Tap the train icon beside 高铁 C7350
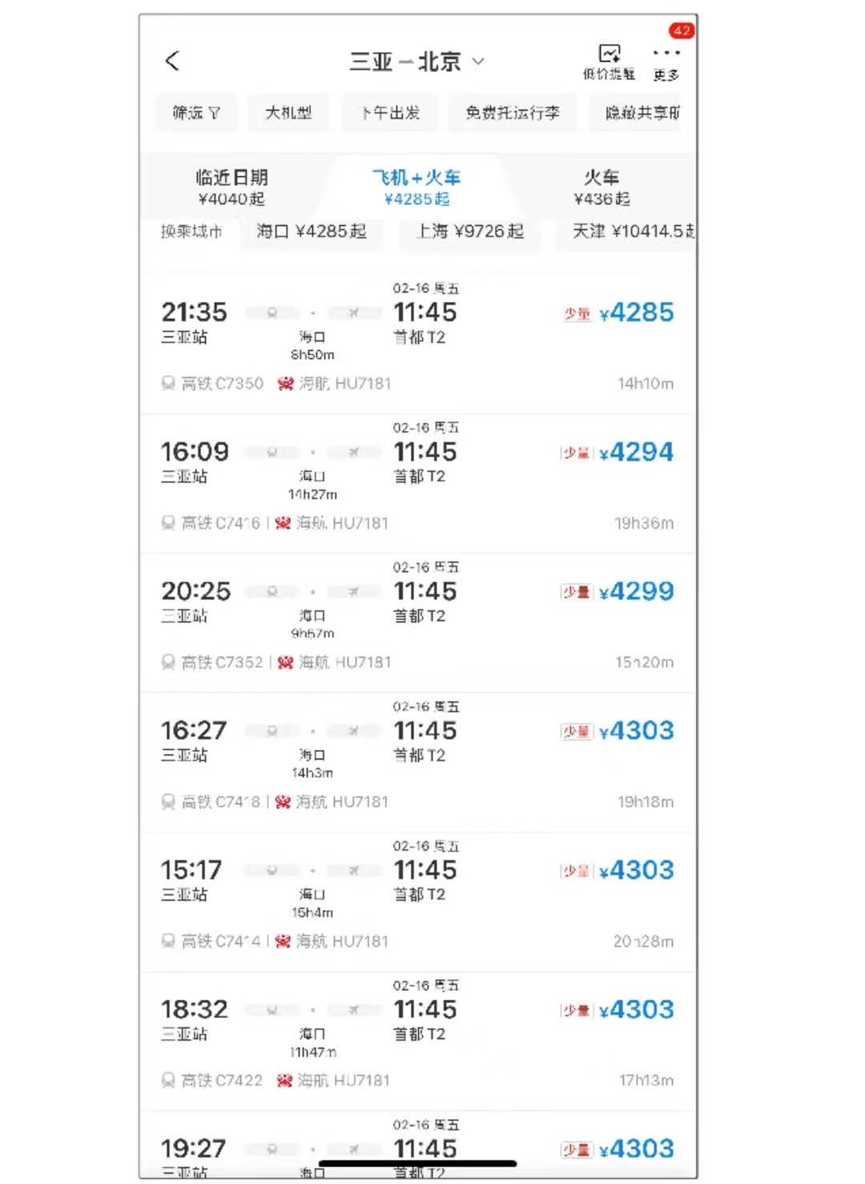This screenshot has height=1184, width=865. 168,384
